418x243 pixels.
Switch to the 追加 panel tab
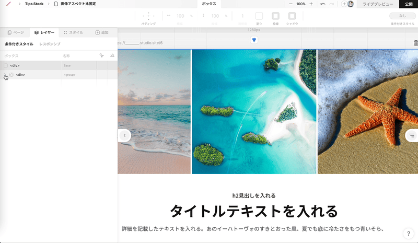102,32
